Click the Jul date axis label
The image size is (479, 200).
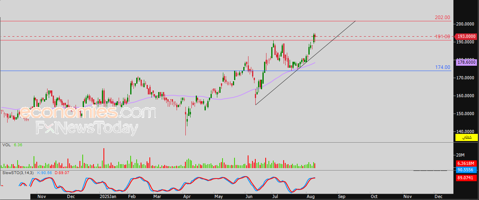275,197
